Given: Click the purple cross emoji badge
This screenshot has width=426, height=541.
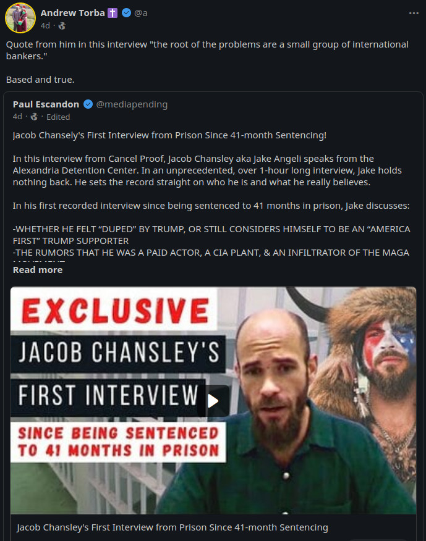Looking at the screenshot, I should pyautogui.click(x=113, y=13).
